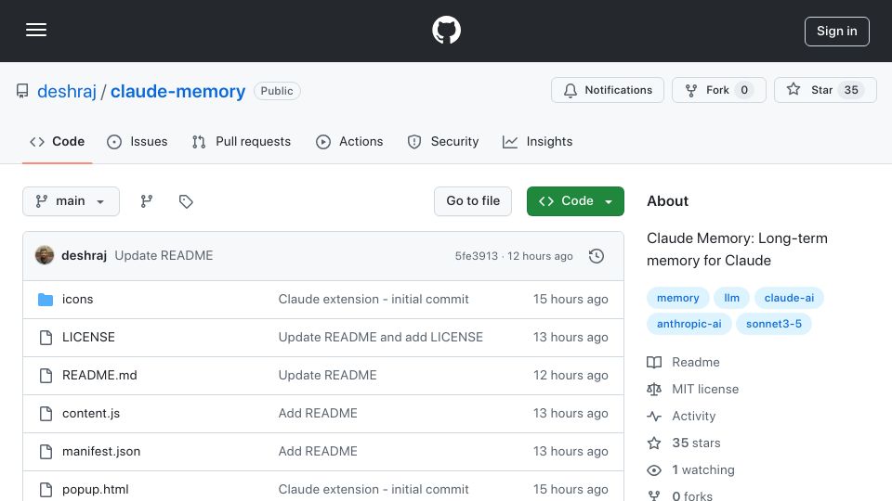Star this repository
The width and height of the screenshot is (892, 501).
[x=825, y=90]
